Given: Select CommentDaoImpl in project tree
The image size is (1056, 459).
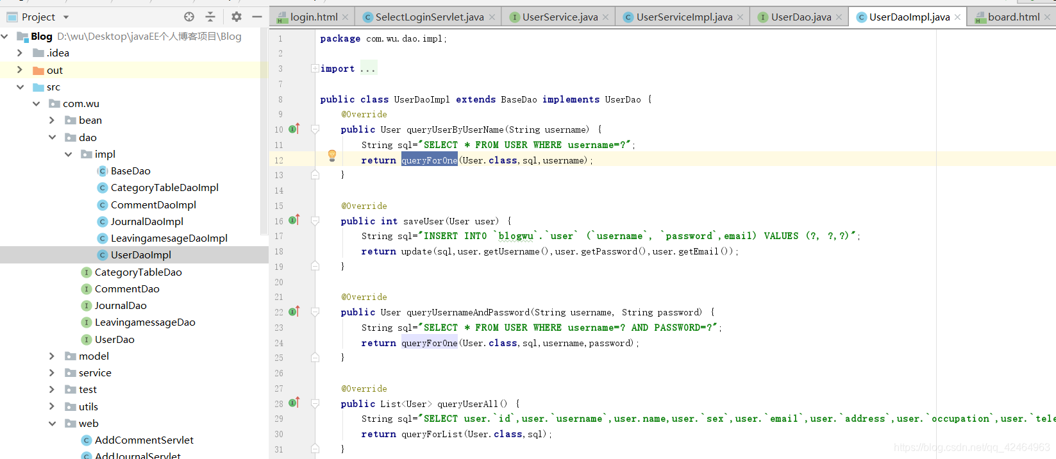Looking at the screenshot, I should [x=153, y=205].
